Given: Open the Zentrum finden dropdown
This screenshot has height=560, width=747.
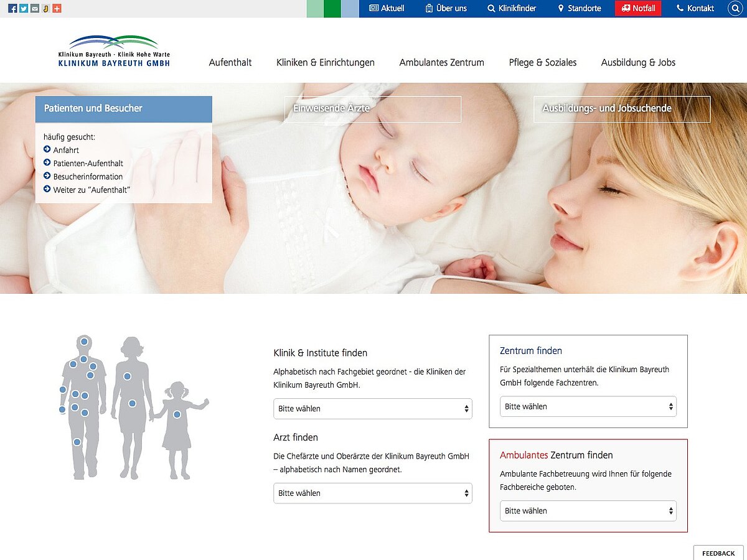Looking at the screenshot, I should coord(588,406).
